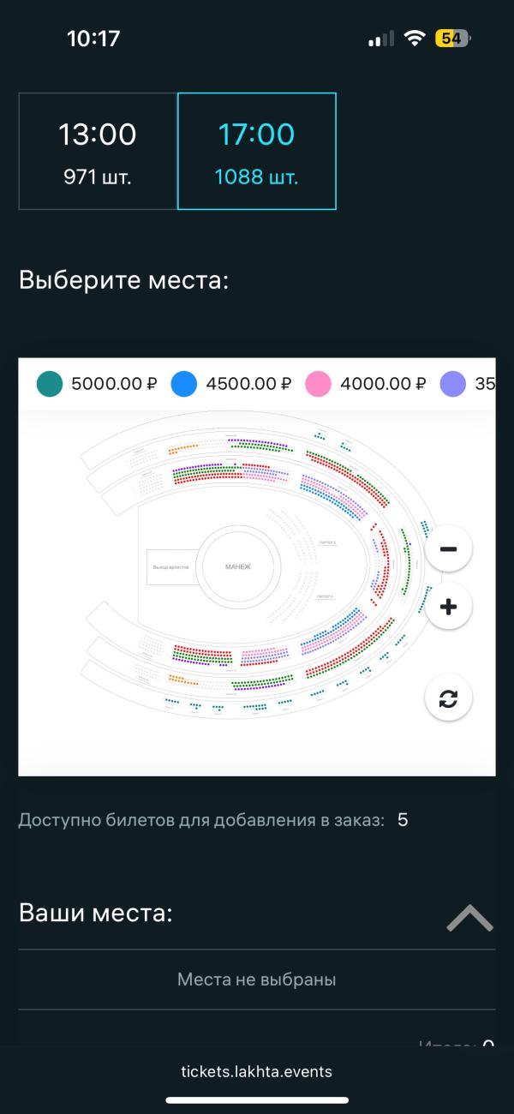Tap the 'Выход артистов' box on map
Image resolution: width=514 pixels, height=1114 pixels.
tap(171, 567)
